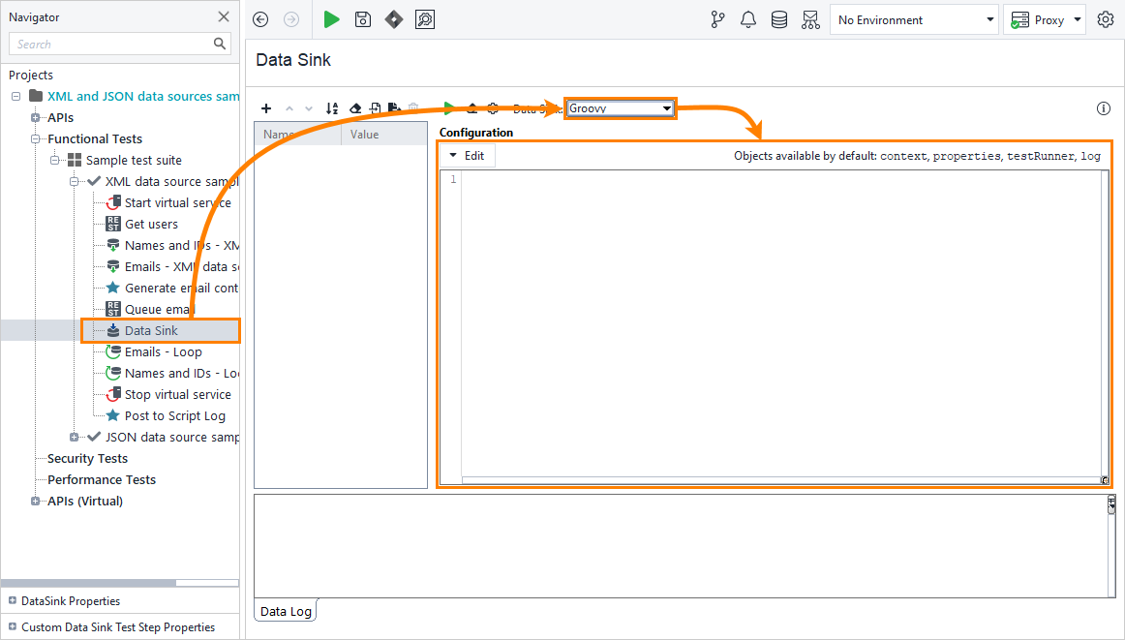
Task: Save the project with the disk icon
Action: coord(362,19)
